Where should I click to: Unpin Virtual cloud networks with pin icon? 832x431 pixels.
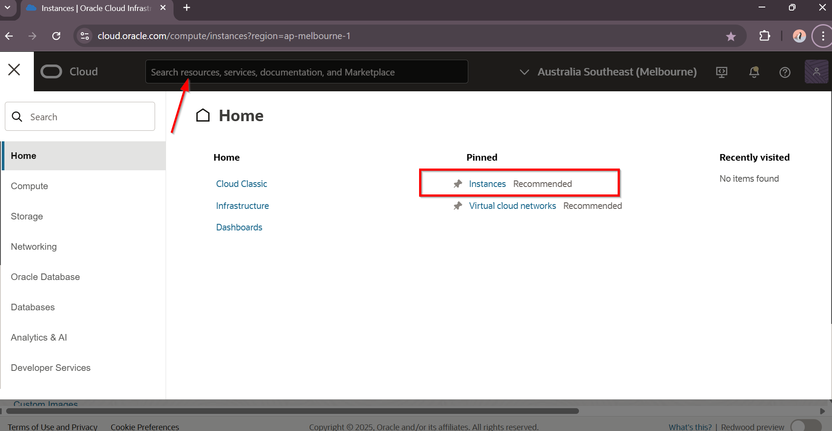pyautogui.click(x=458, y=206)
